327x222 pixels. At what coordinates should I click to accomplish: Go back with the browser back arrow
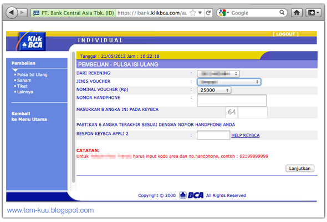12,13
